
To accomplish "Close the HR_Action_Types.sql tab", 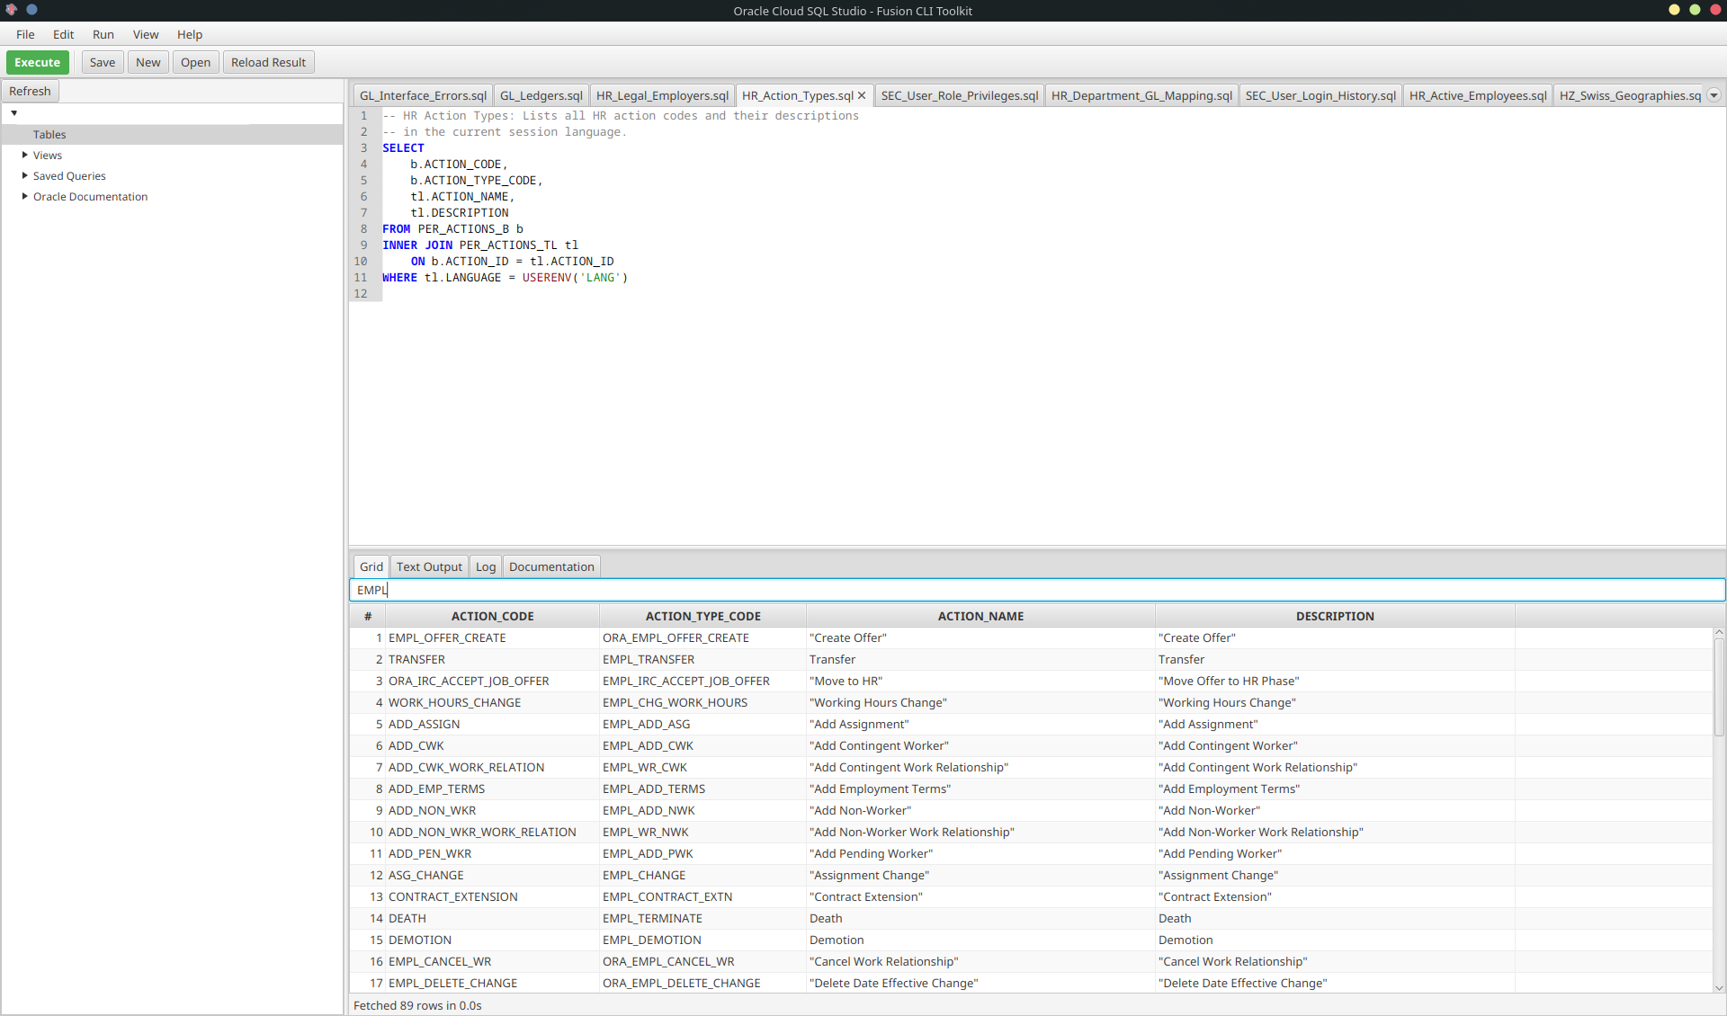I will (x=861, y=95).
